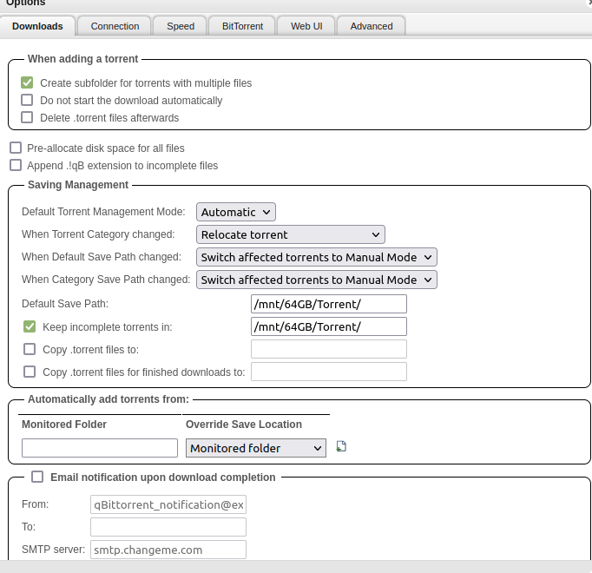The height and width of the screenshot is (573, 592).
Task: Click the finished downloads copy path field
Action: pos(329,372)
